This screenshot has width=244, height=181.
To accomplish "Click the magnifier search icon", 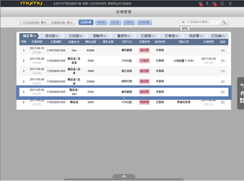I will 224,22.
